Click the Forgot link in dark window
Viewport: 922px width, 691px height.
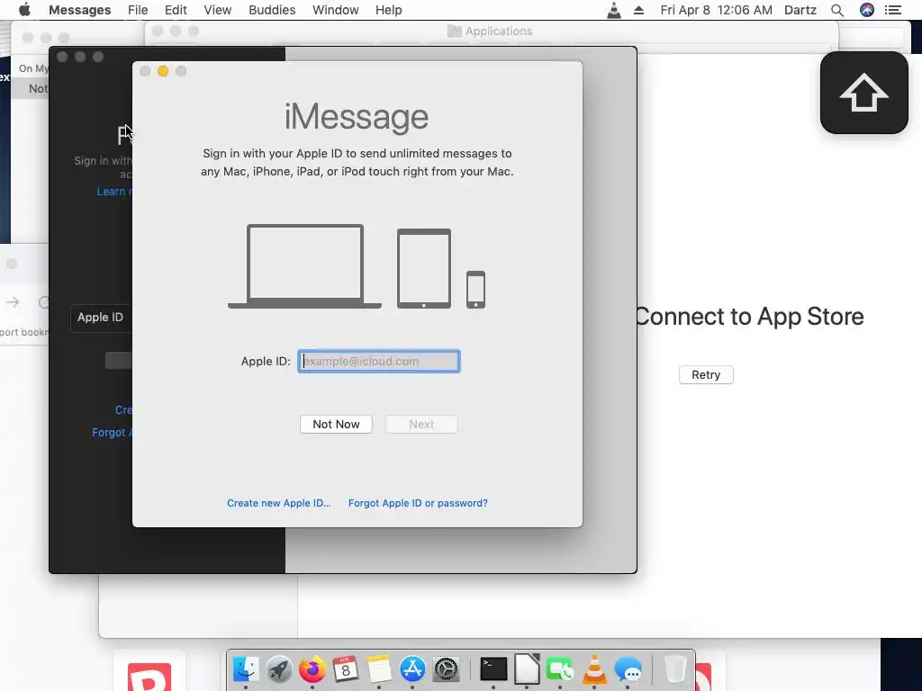tap(112, 433)
